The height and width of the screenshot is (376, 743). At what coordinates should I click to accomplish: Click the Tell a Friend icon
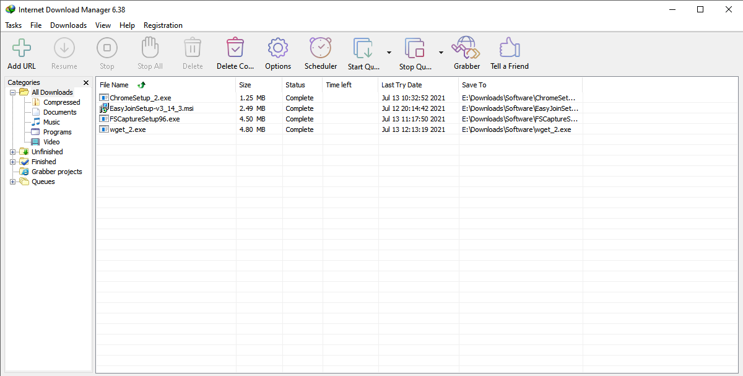click(509, 48)
